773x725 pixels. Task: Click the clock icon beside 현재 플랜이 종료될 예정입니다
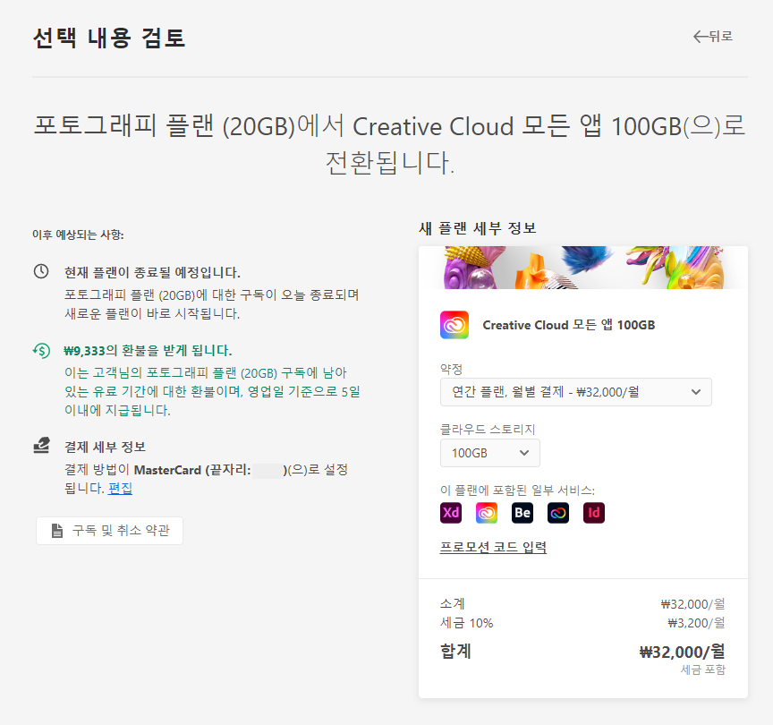[x=41, y=271]
